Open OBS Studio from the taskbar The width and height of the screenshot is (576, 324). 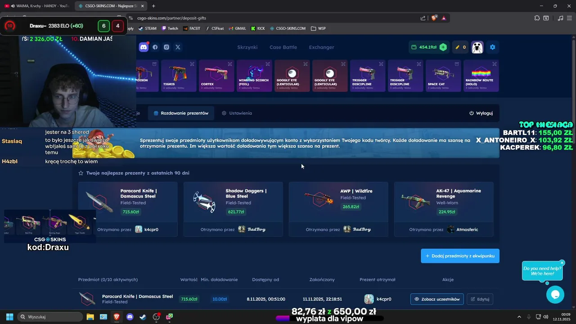click(x=156, y=317)
